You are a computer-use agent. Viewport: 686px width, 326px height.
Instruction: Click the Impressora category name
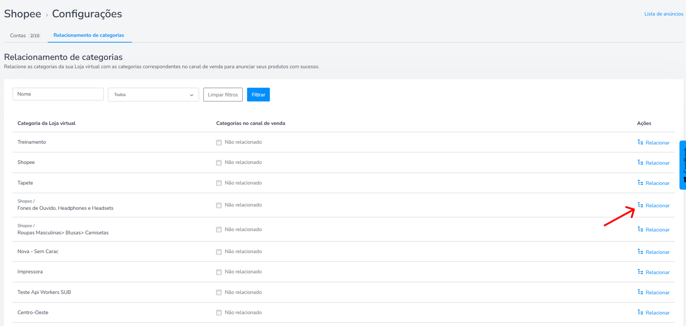tap(30, 271)
